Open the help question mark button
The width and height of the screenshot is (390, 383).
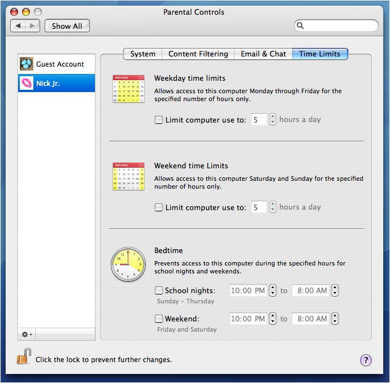pyautogui.click(x=366, y=360)
